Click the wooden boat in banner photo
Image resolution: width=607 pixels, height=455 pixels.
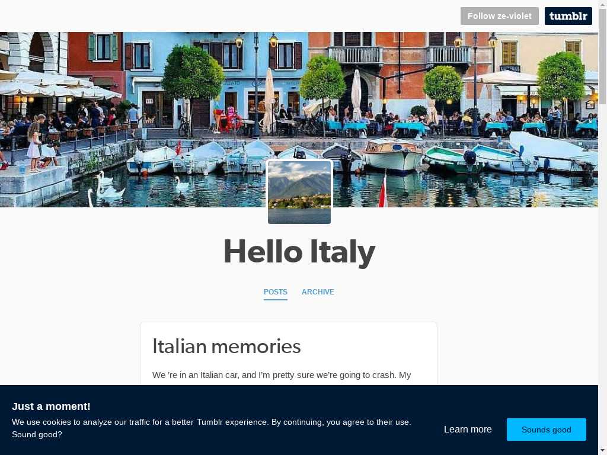[x=393, y=155]
